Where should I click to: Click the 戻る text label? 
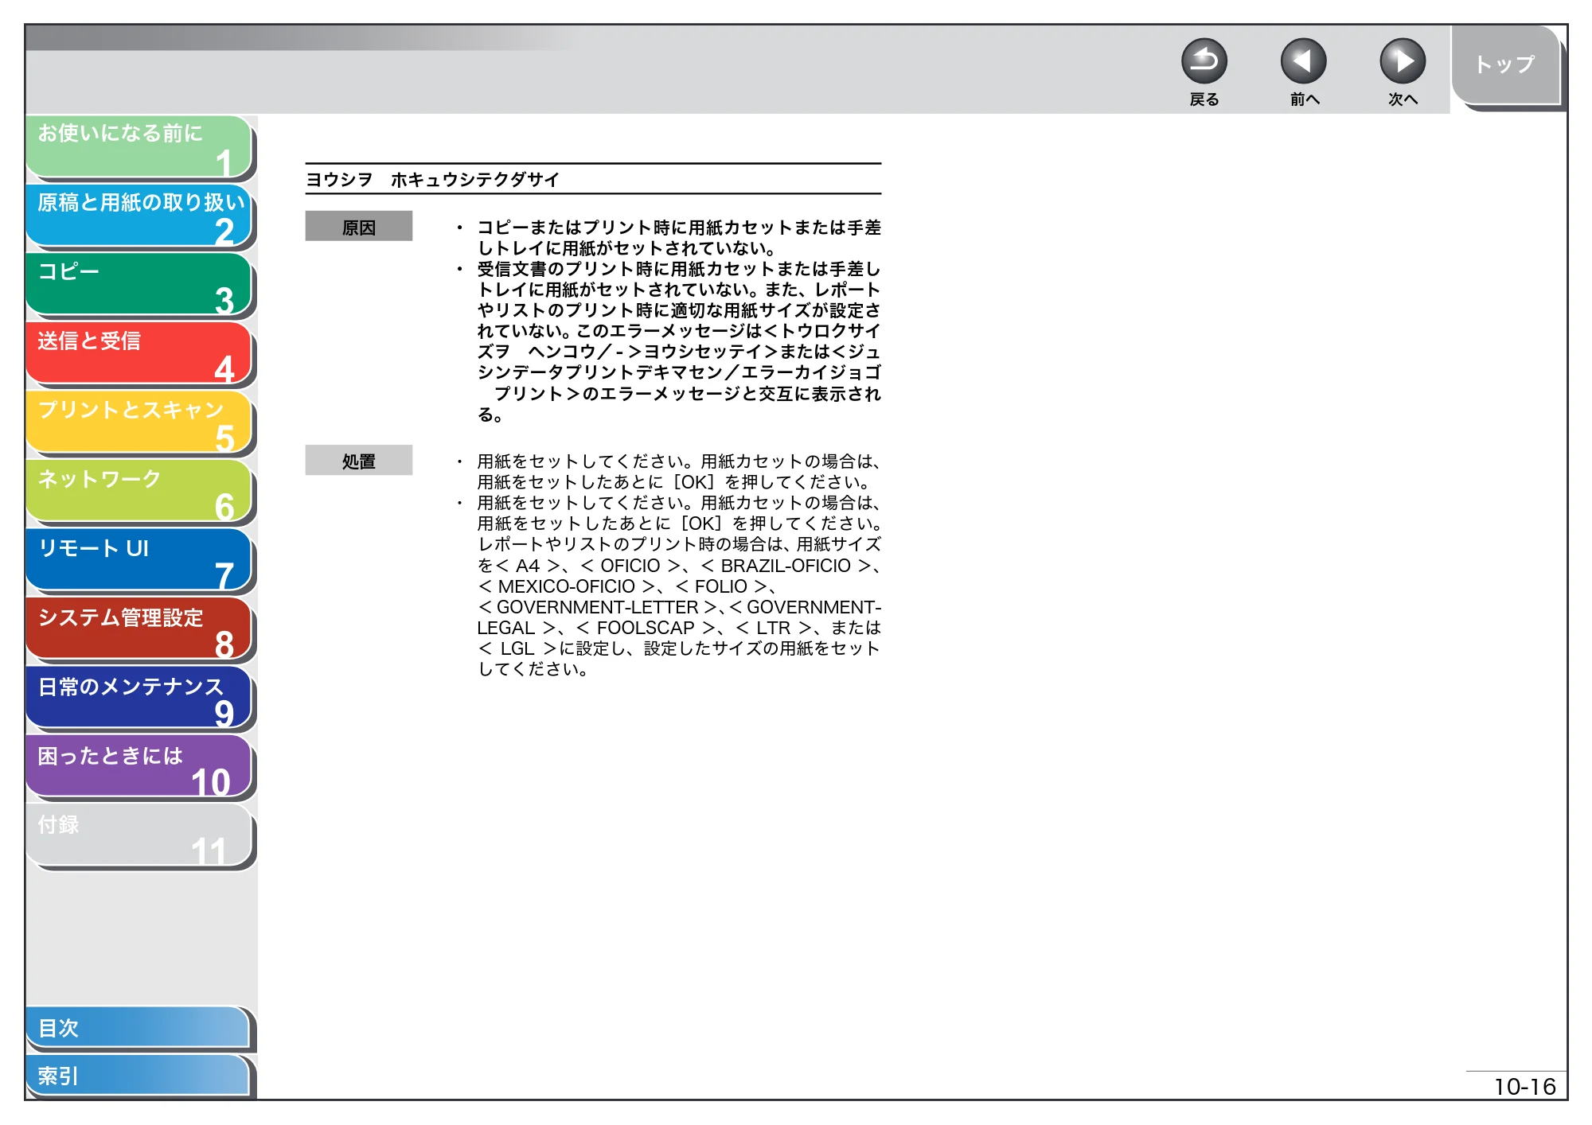1204,99
